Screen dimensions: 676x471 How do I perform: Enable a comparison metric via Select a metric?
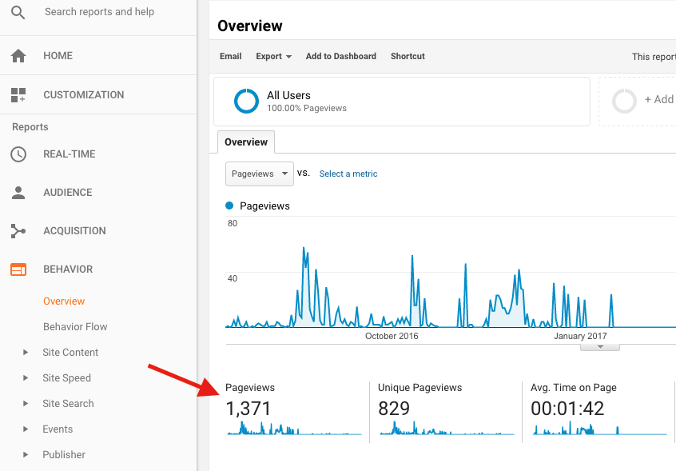(348, 173)
